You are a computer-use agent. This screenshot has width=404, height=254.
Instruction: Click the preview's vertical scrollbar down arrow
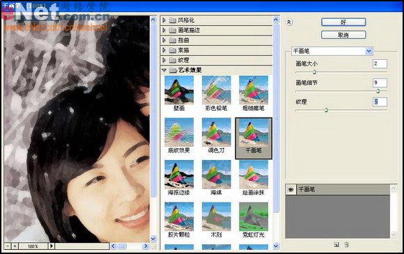tap(153, 239)
